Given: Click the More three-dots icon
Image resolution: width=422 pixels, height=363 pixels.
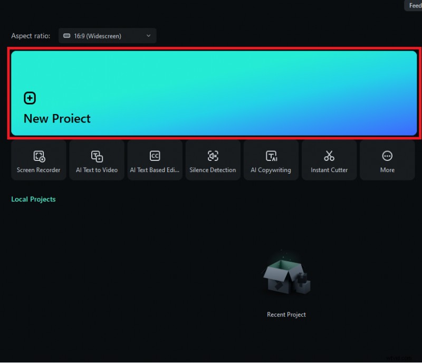Looking at the screenshot, I should [387, 156].
